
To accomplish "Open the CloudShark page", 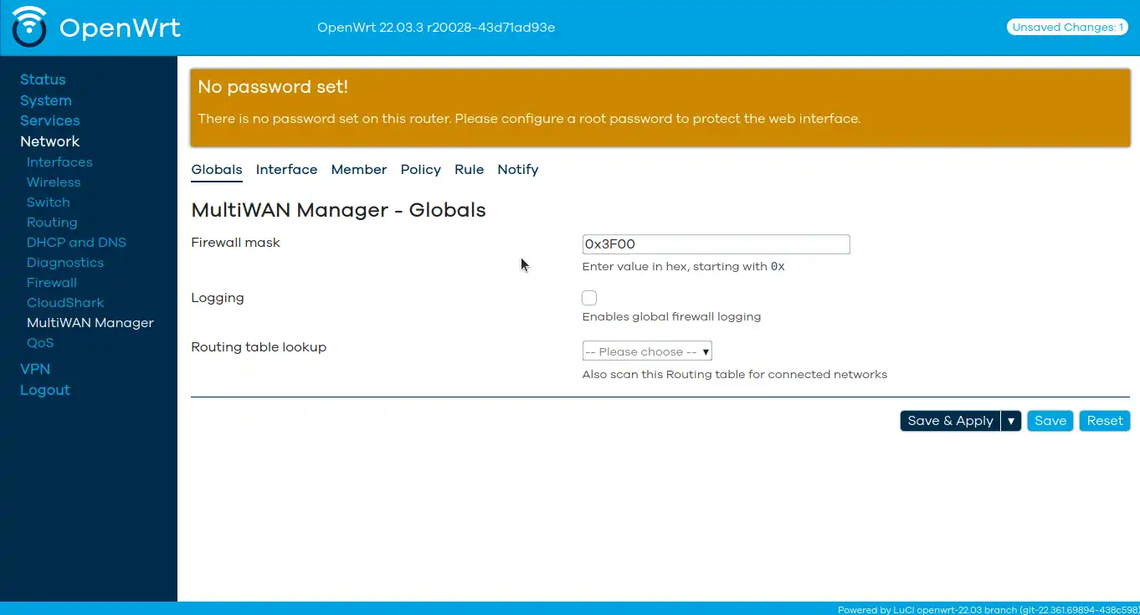I will [65, 302].
